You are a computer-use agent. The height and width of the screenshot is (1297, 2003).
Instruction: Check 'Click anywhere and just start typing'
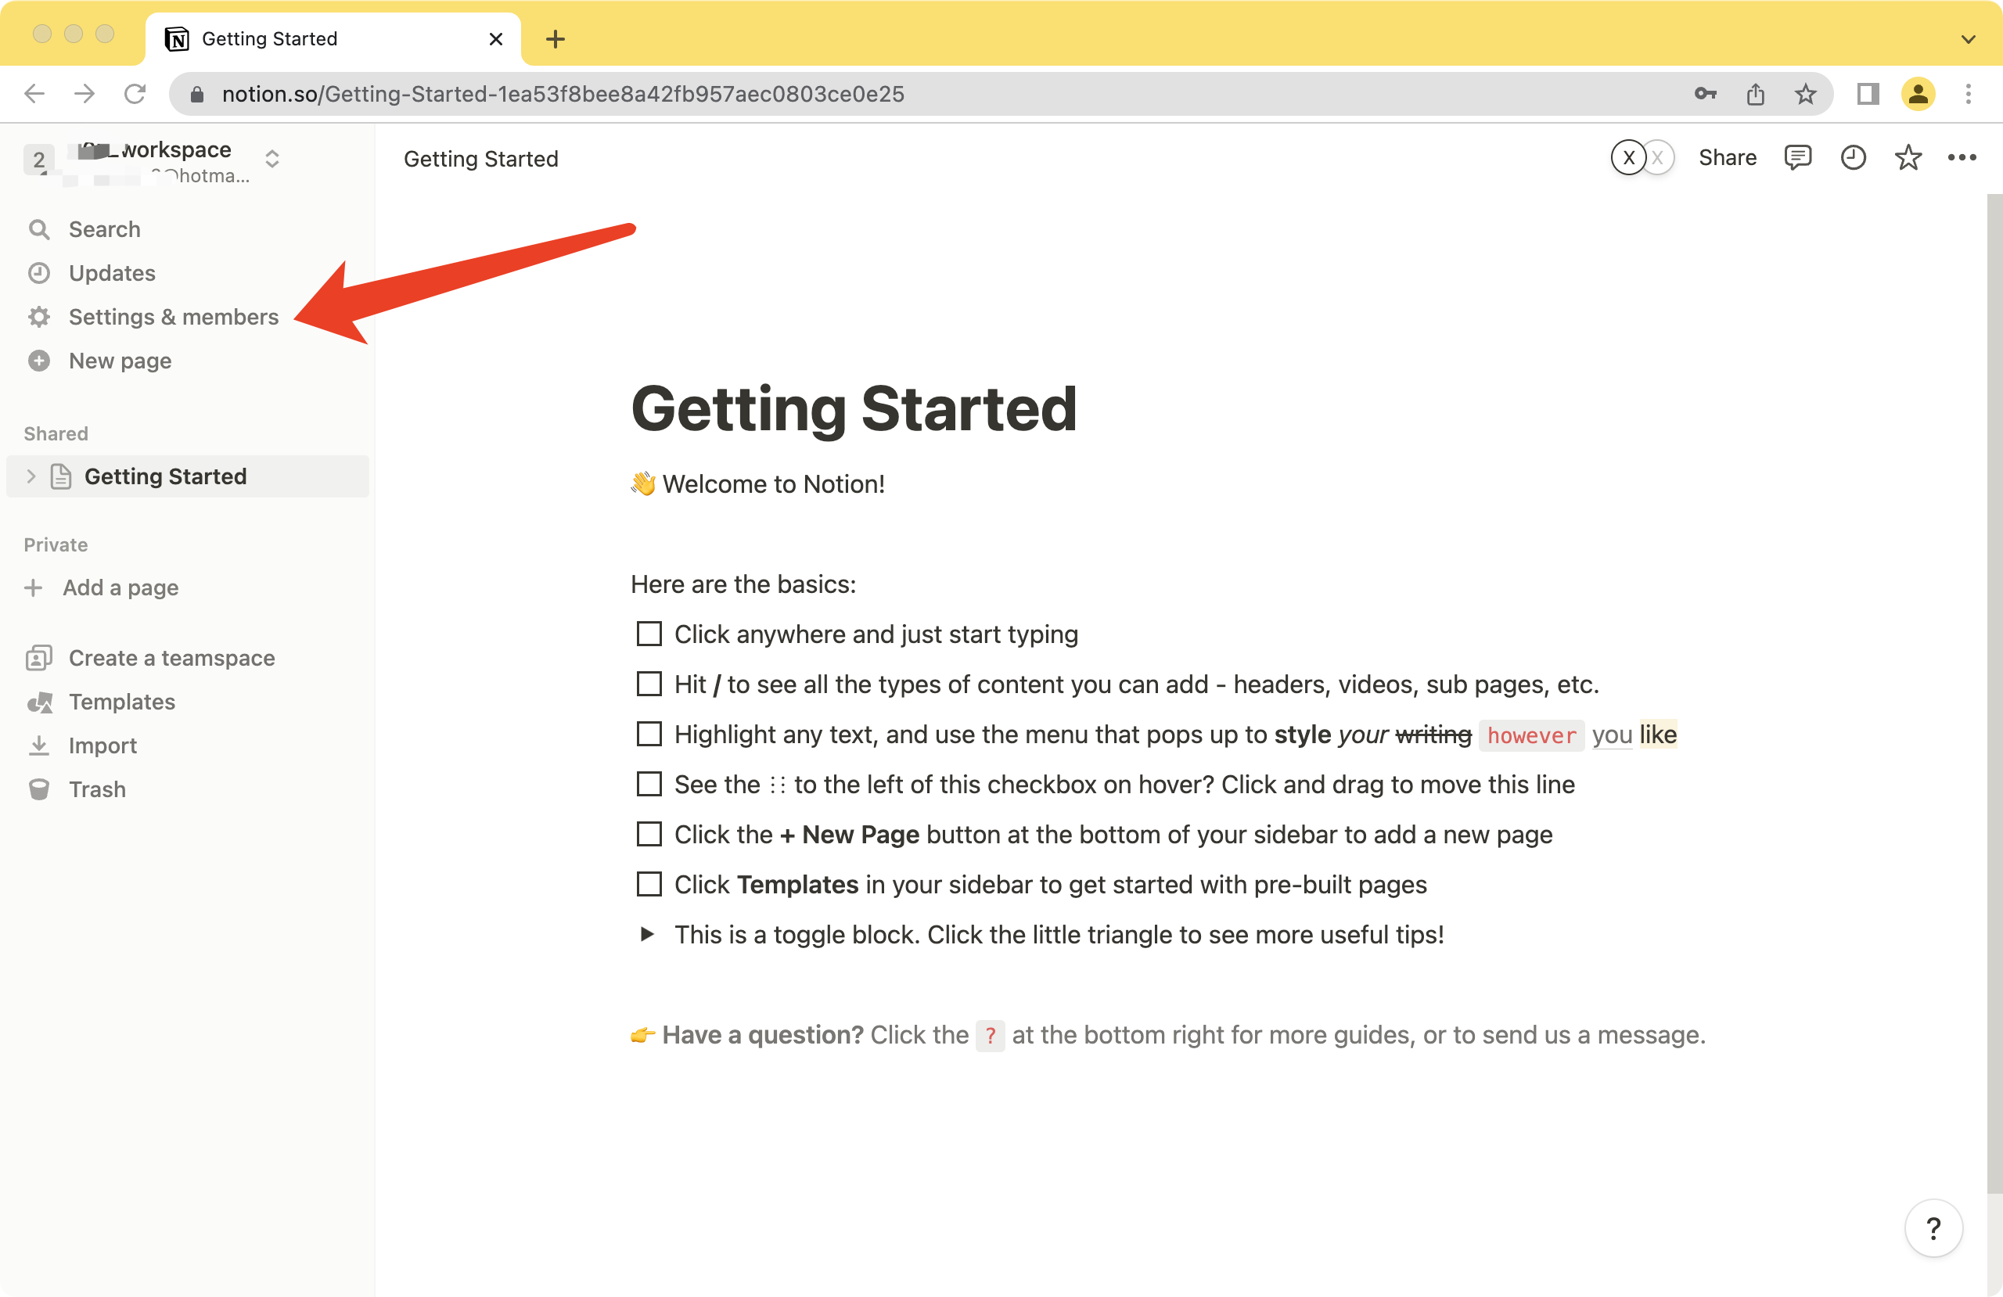coord(649,634)
